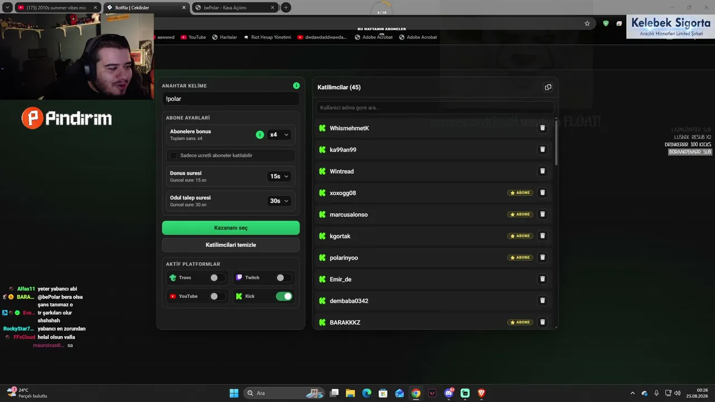Click the Kazanani seç button

tap(231, 228)
